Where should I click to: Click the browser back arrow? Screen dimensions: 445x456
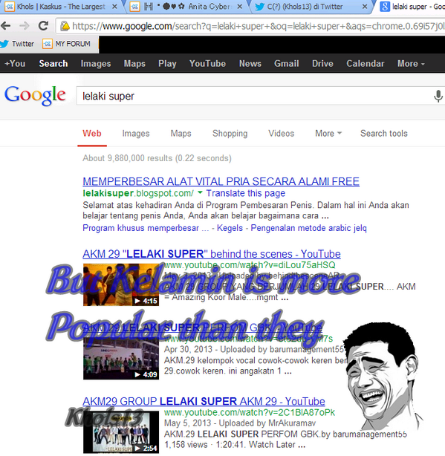click(6, 26)
